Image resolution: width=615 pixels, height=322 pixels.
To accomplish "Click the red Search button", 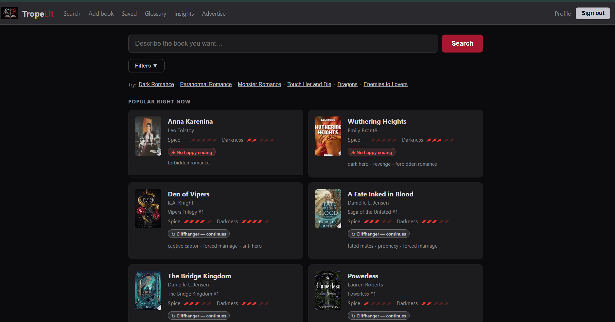I will [462, 43].
